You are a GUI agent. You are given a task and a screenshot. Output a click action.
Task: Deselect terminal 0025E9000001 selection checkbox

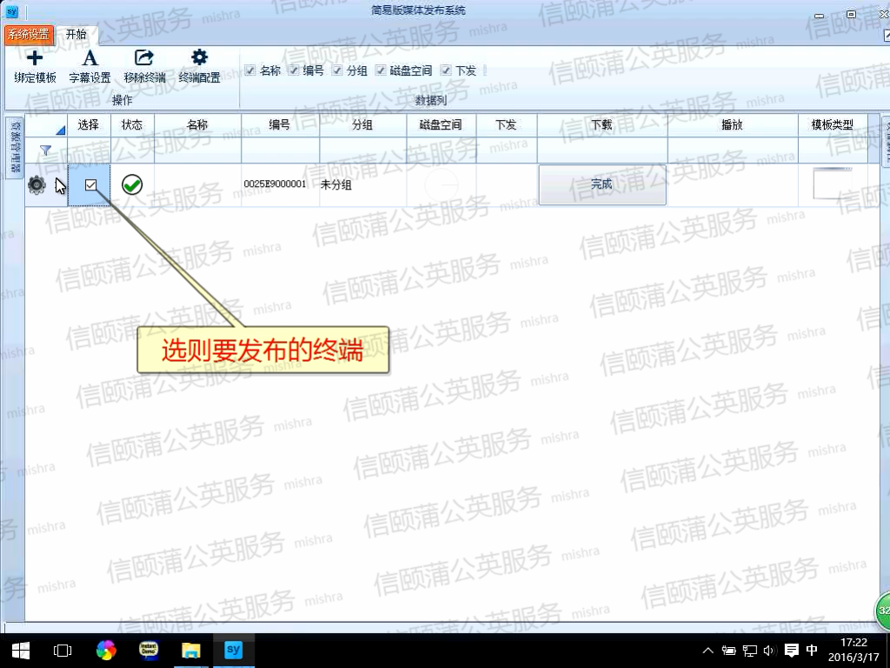pyautogui.click(x=90, y=184)
